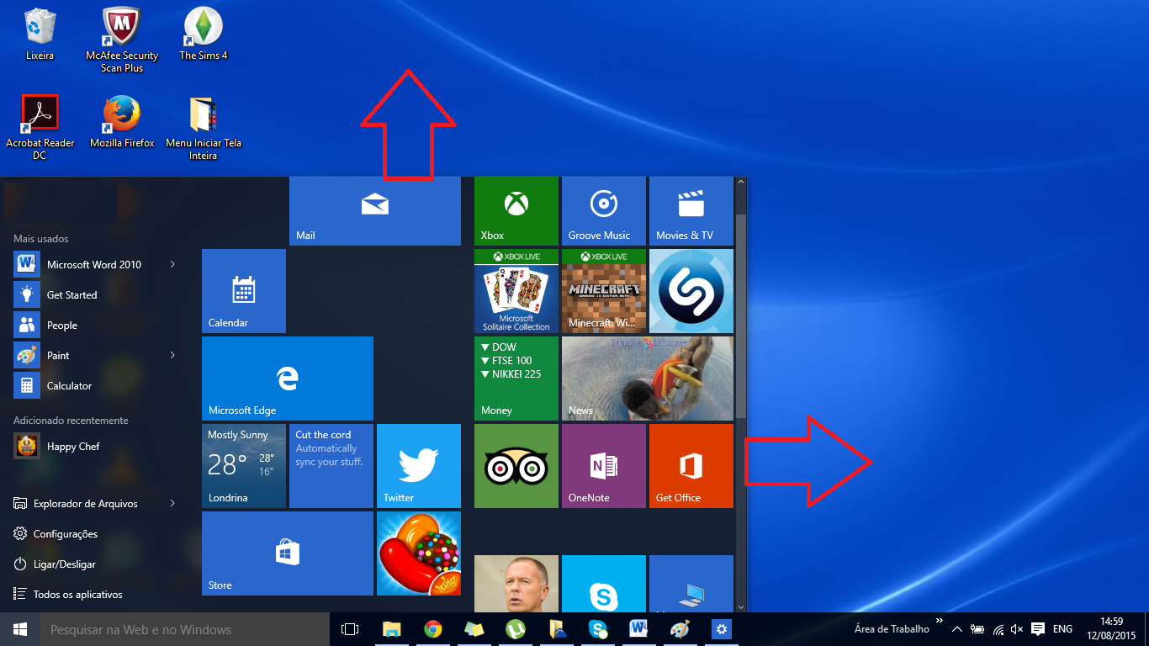Viewport: 1149px width, 646px height.
Task: Expand the Paint jump list arrow
Action: point(172,355)
